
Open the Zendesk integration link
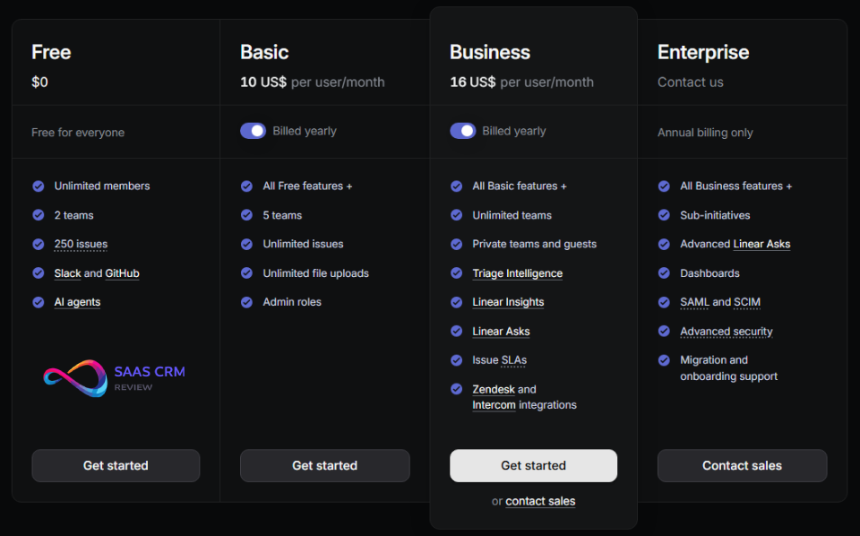[494, 389]
